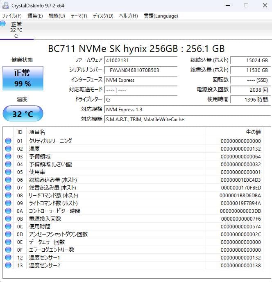Click status orb for エラーログエントリー数 row

(8, 250)
